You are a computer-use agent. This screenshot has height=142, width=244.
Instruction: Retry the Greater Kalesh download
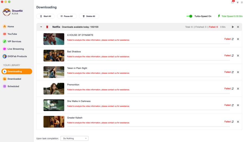click(x=233, y=122)
